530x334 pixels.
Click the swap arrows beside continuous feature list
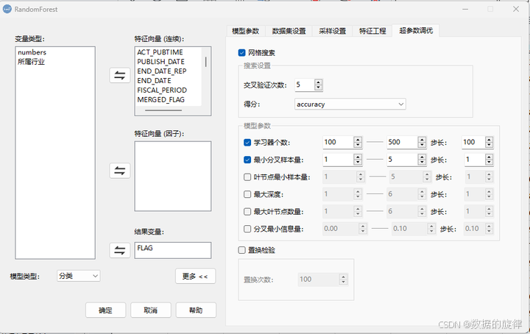(120, 75)
